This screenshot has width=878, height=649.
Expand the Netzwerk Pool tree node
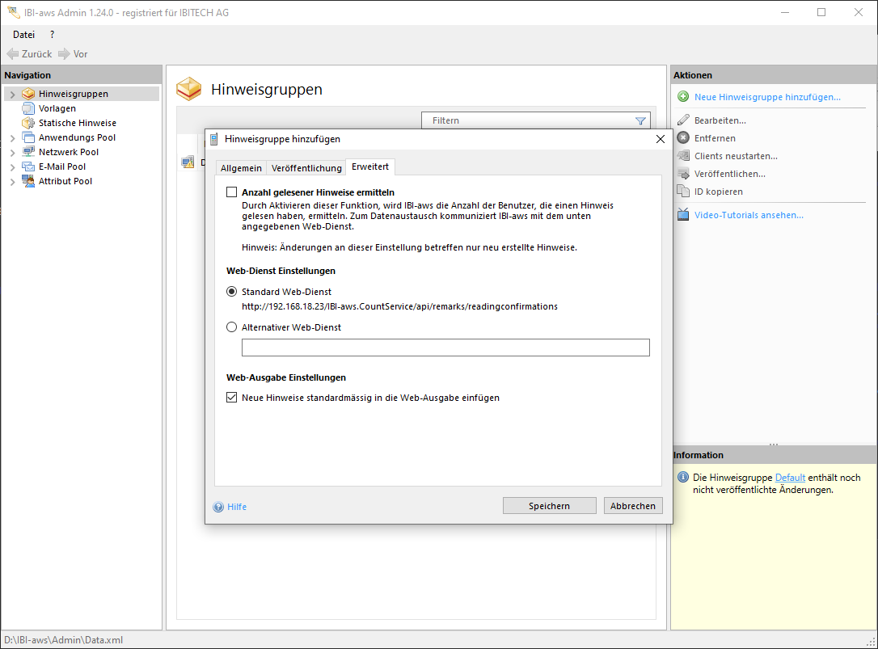pos(12,153)
